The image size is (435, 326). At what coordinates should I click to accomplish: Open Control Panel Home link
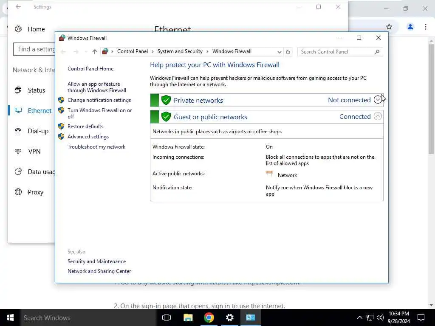coord(90,69)
